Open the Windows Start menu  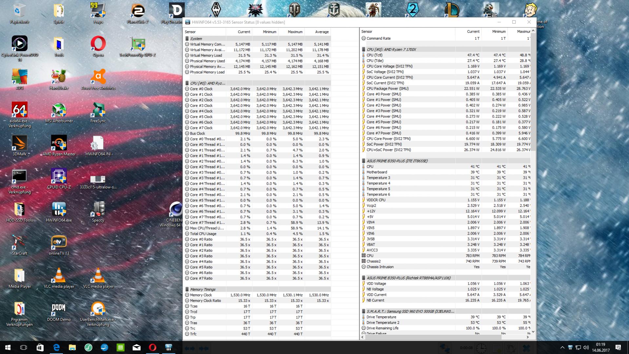click(8, 347)
